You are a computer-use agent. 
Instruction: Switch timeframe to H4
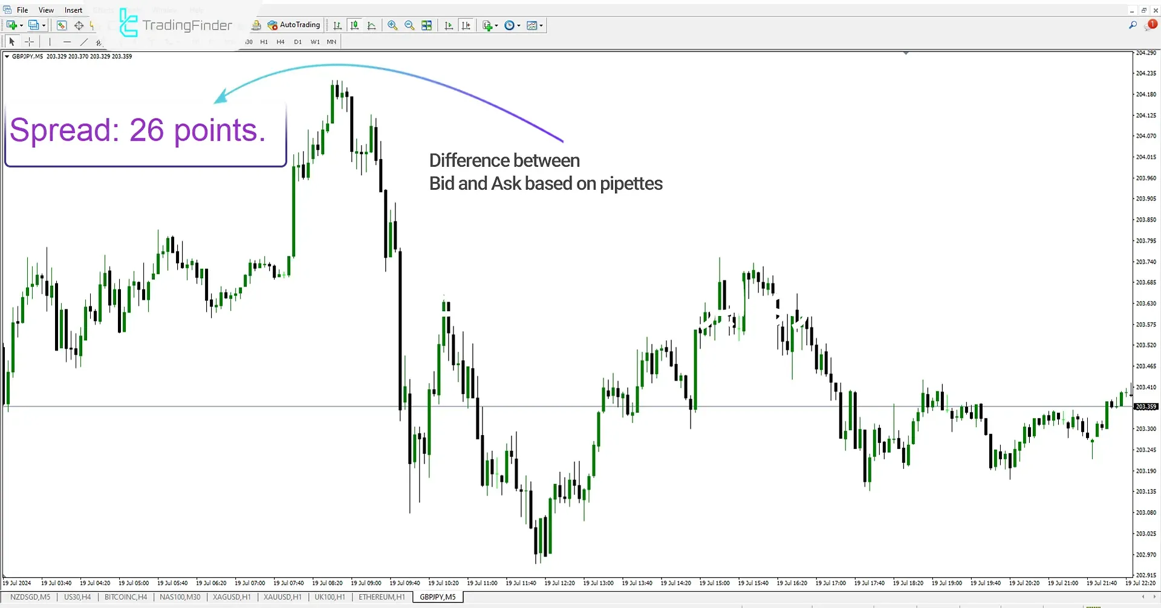(280, 42)
